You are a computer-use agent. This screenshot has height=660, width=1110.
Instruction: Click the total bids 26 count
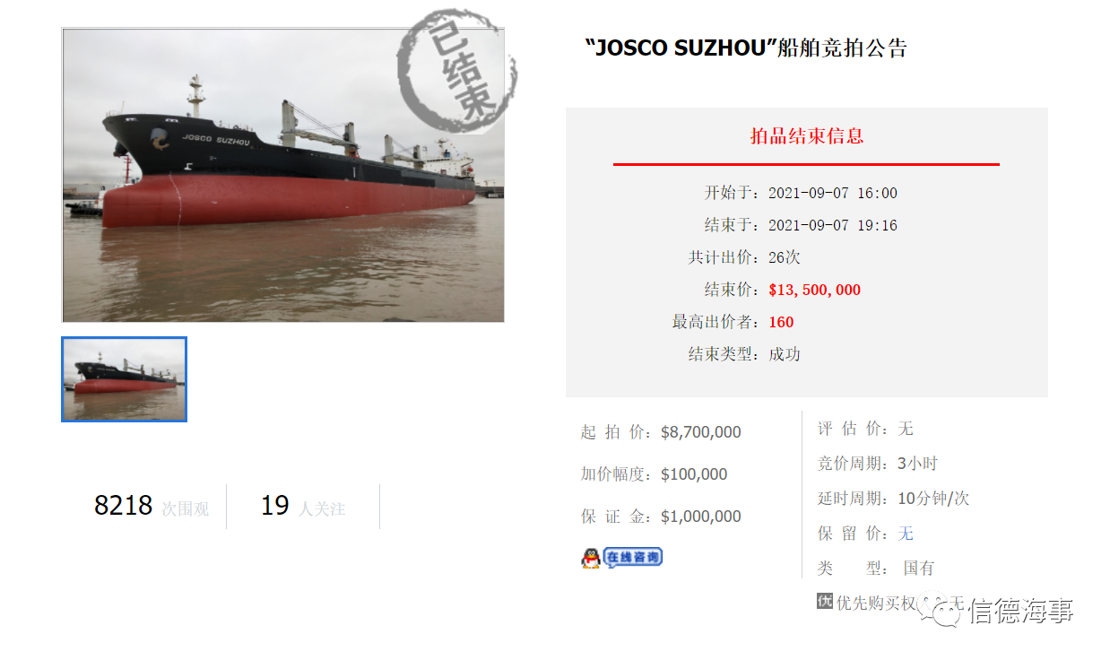pyautogui.click(x=785, y=257)
